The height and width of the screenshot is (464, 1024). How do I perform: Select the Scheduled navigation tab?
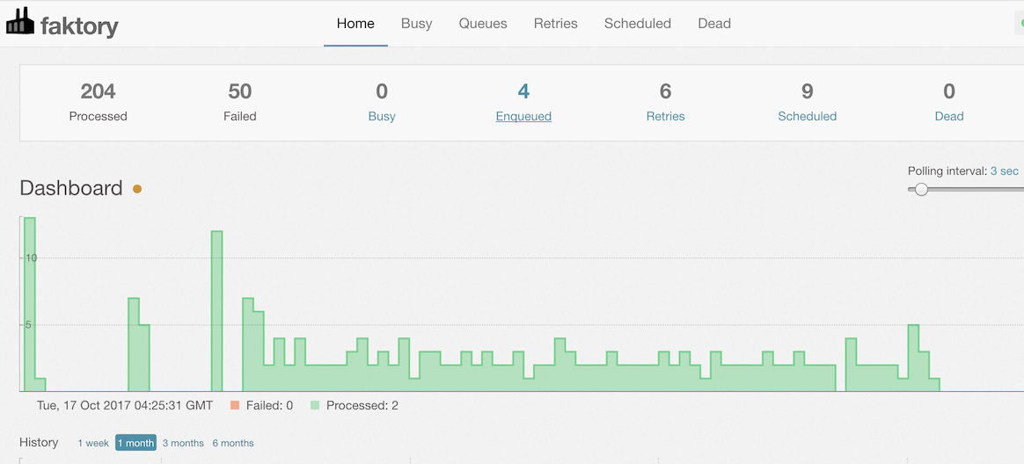637,24
